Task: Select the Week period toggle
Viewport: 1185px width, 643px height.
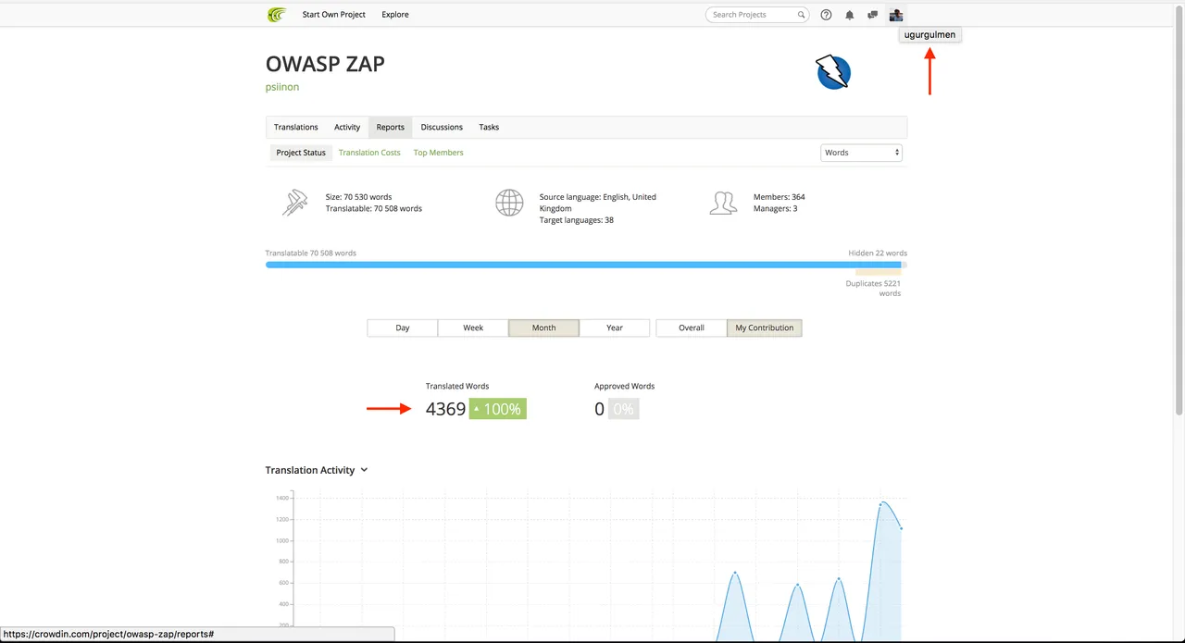Action: pos(473,328)
